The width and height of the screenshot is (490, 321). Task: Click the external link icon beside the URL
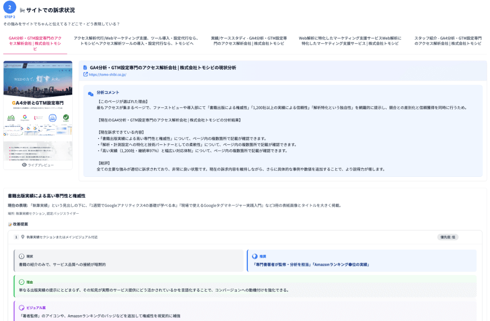(85, 74)
